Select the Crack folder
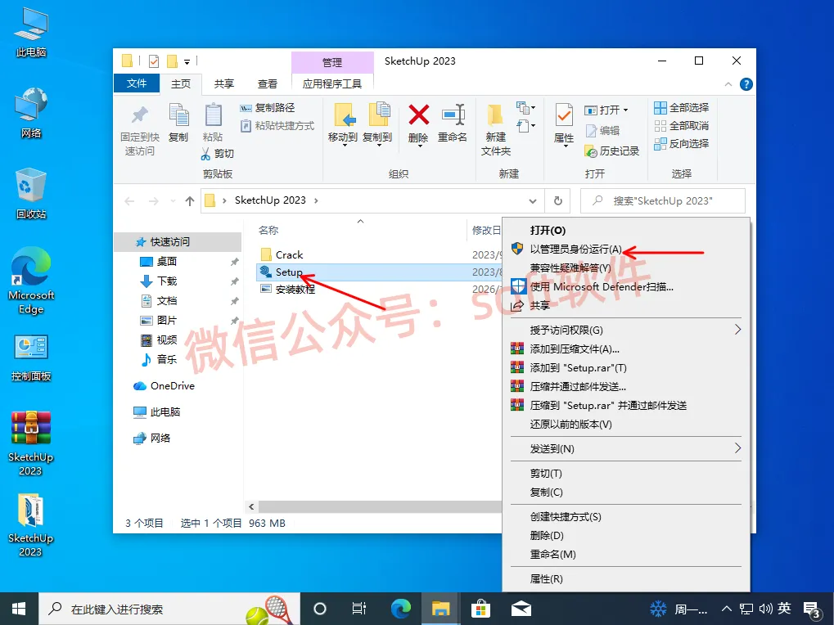The width and height of the screenshot is (834, 625). (290, 254)
